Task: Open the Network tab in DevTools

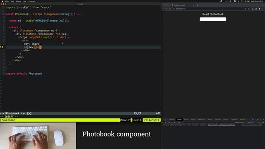Action: coord(193,120)
